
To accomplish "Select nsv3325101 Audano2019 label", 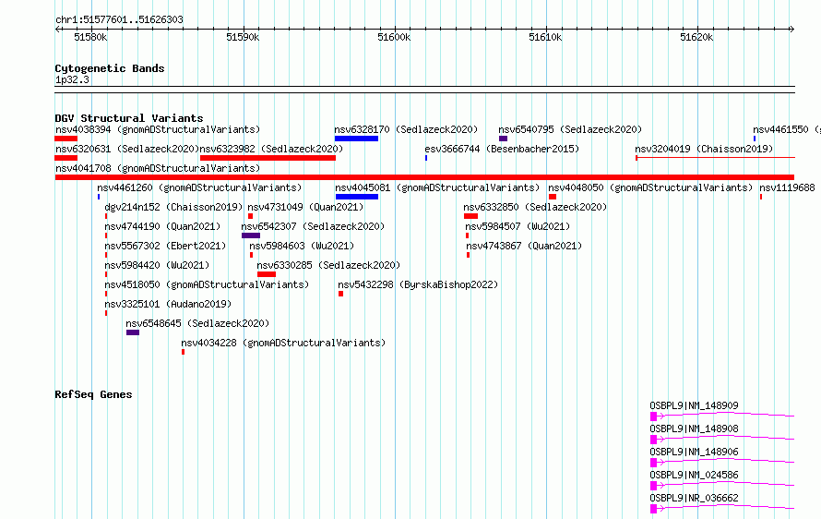I will (x=168, y=304).
